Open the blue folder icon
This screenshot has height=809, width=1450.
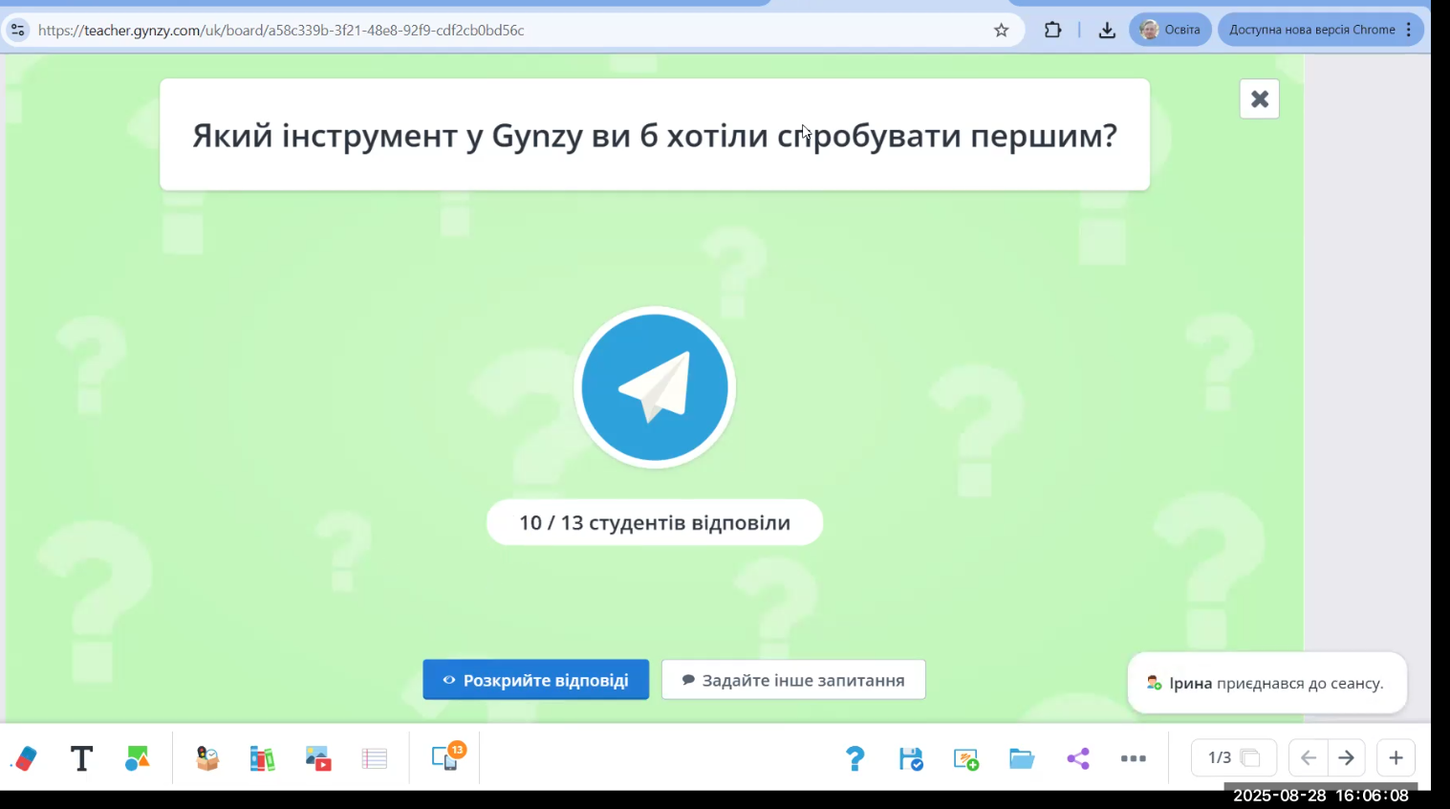[1022, 758]
